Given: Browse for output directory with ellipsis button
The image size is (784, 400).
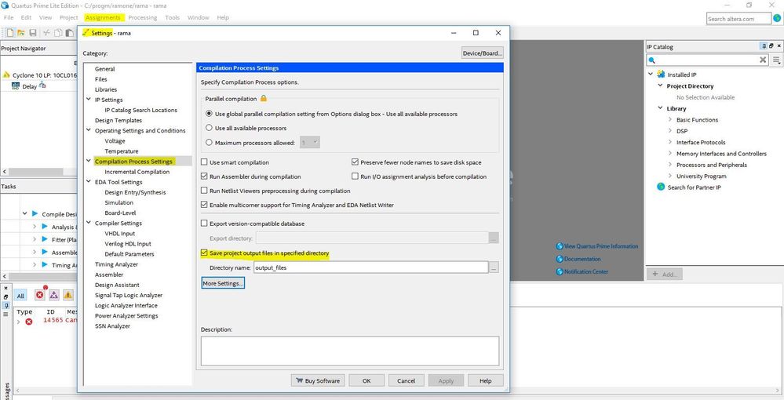Looking at the screenshot, I should click(494, 268).
